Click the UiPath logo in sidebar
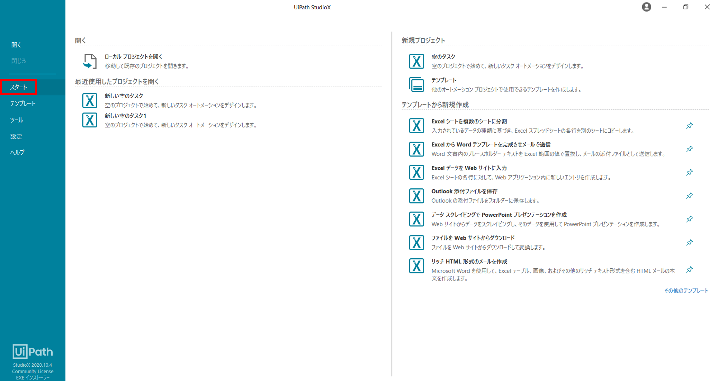Image resolution: width=718 pixels, height=381 pixels. coord(33,352)
